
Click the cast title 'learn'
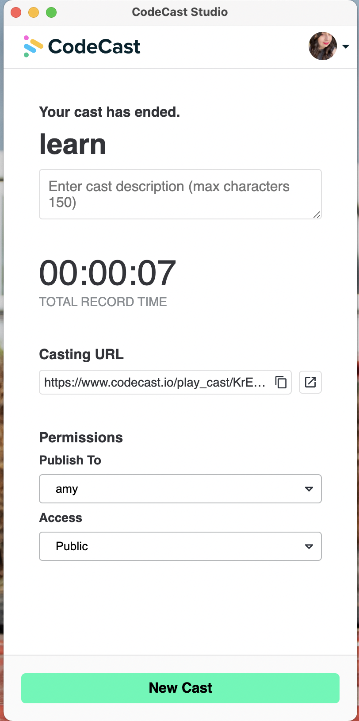pyautogui.click(x=73, y=145)
